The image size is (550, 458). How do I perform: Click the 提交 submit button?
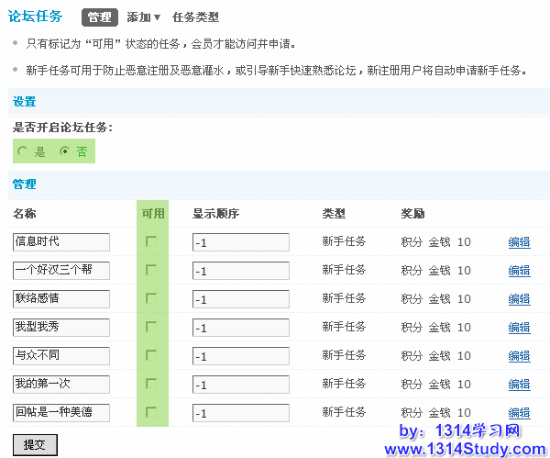[35, 445]
